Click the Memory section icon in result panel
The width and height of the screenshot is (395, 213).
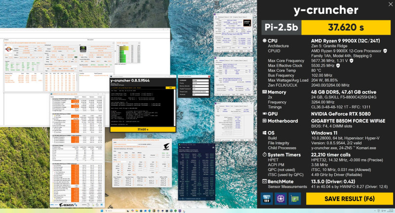tap(264, 92)
